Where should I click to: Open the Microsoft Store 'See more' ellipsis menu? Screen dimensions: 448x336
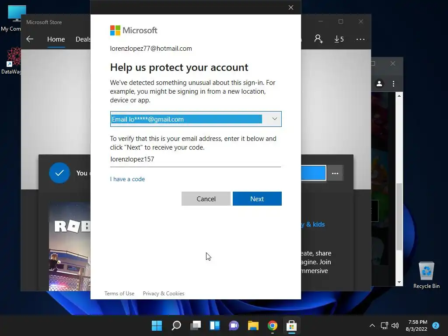[x=360, y=39]
